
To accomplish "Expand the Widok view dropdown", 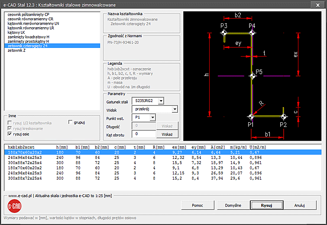I will 175,109.
